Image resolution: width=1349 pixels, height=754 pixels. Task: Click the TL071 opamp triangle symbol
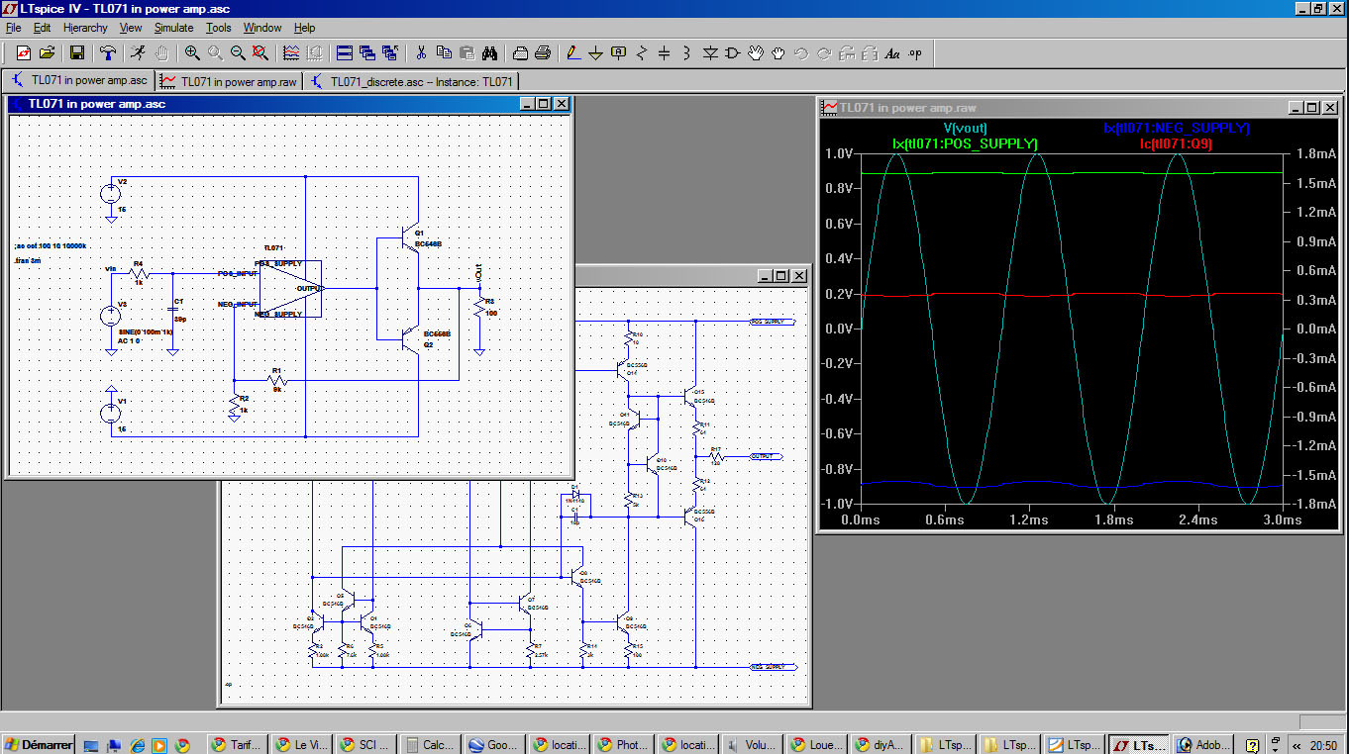[291, 289]
